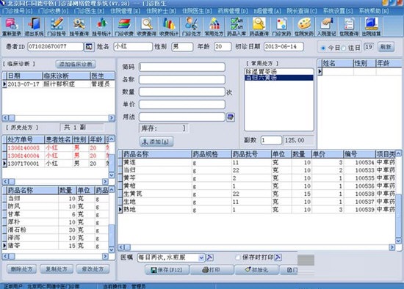Image resolution: width=404 pixels, height=289 pixels.
Task: Click the 重新登录 (re-login) toolbar icon
Action: (x=11, y=26)
